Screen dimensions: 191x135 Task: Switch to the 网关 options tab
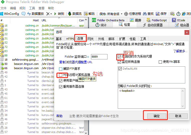[x=91, y=39]
